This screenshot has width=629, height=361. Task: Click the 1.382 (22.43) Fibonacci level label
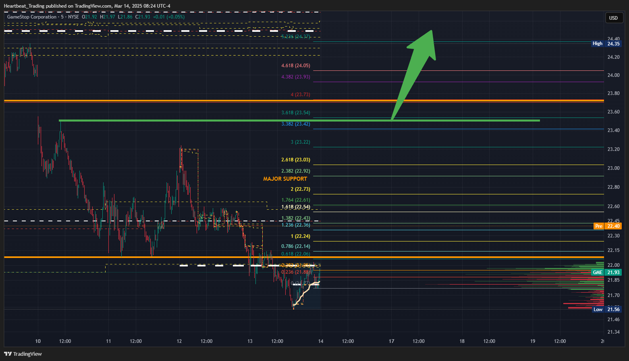296,218
